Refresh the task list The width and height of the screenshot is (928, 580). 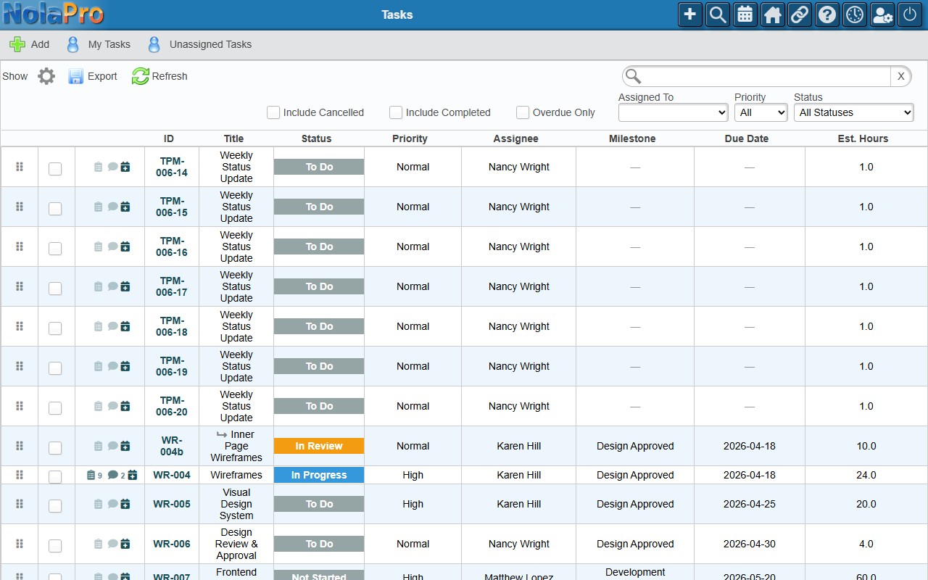pos(159,76)
